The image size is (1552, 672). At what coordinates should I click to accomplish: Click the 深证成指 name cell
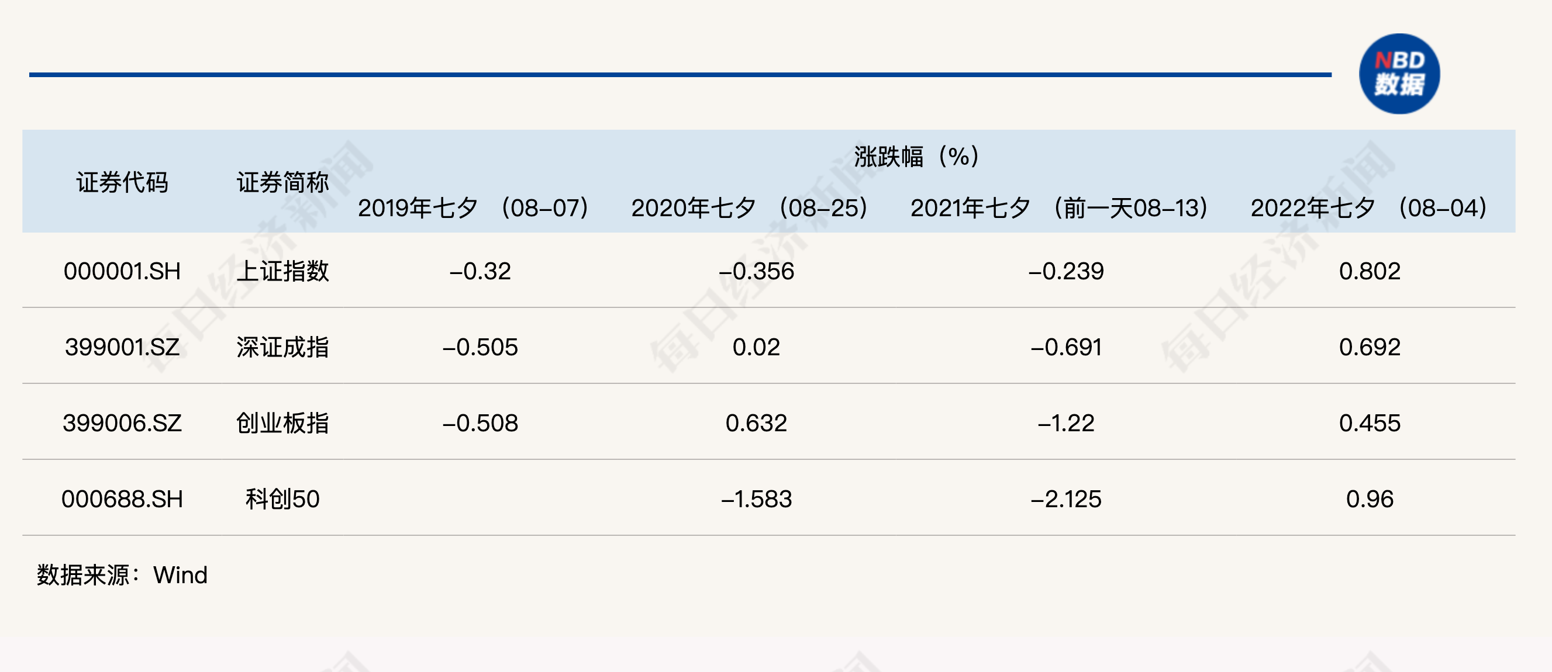(282, 347)
